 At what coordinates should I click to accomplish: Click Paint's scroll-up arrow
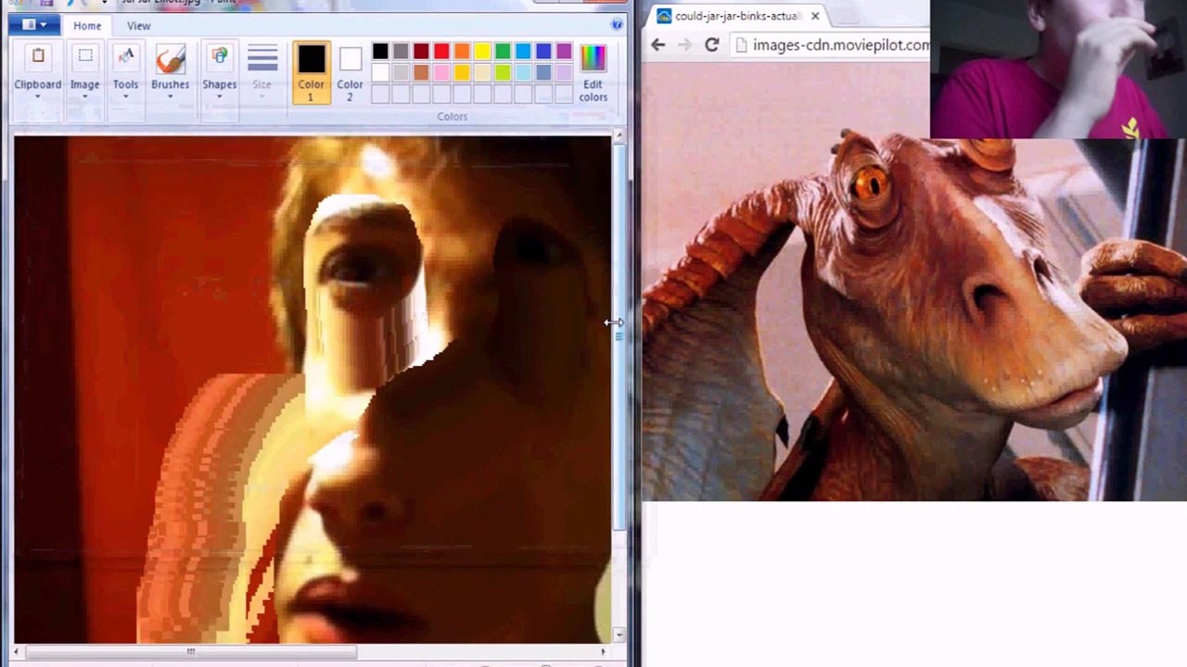click(619, 136)
